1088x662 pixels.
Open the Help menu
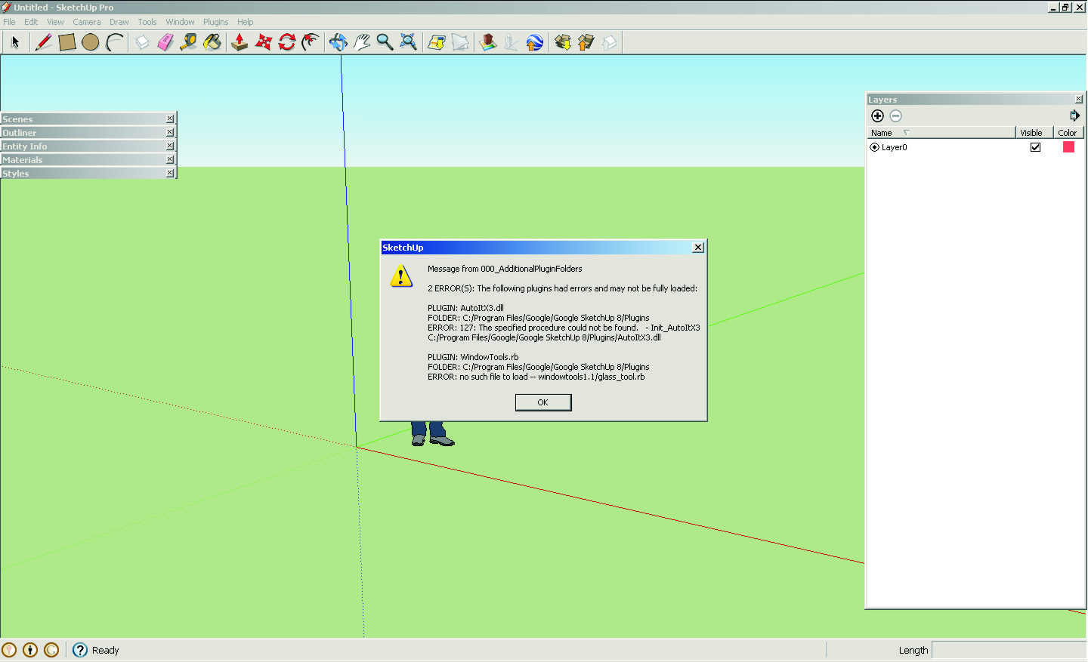click(x=245, y=22)
